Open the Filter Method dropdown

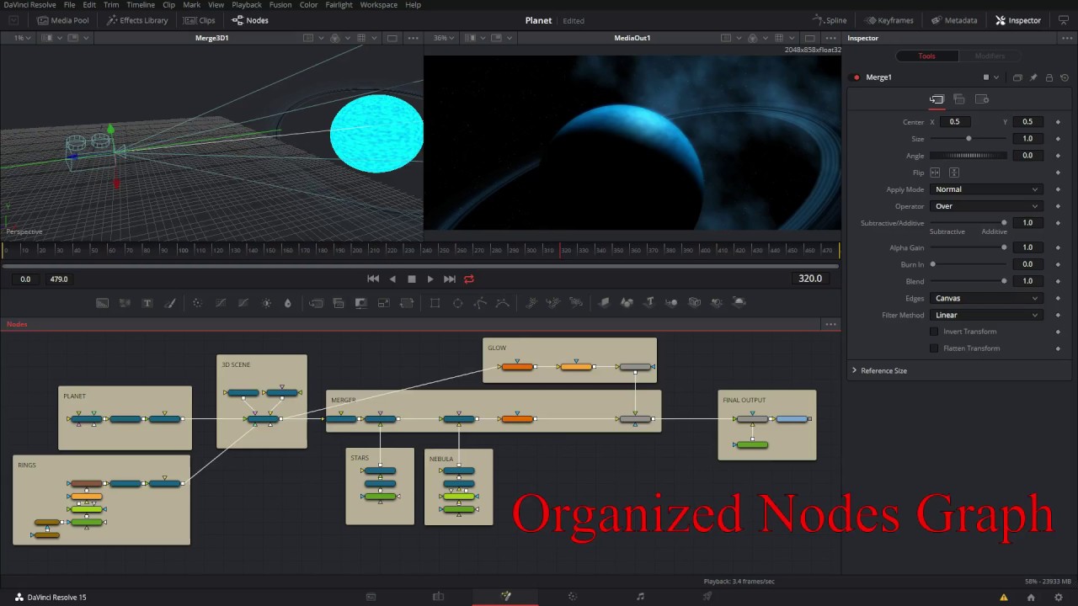pos(986,315)
